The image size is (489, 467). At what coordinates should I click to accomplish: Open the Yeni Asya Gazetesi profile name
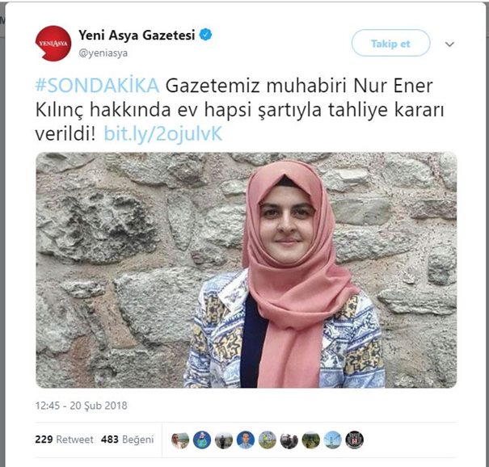click(x=137, y=35)
